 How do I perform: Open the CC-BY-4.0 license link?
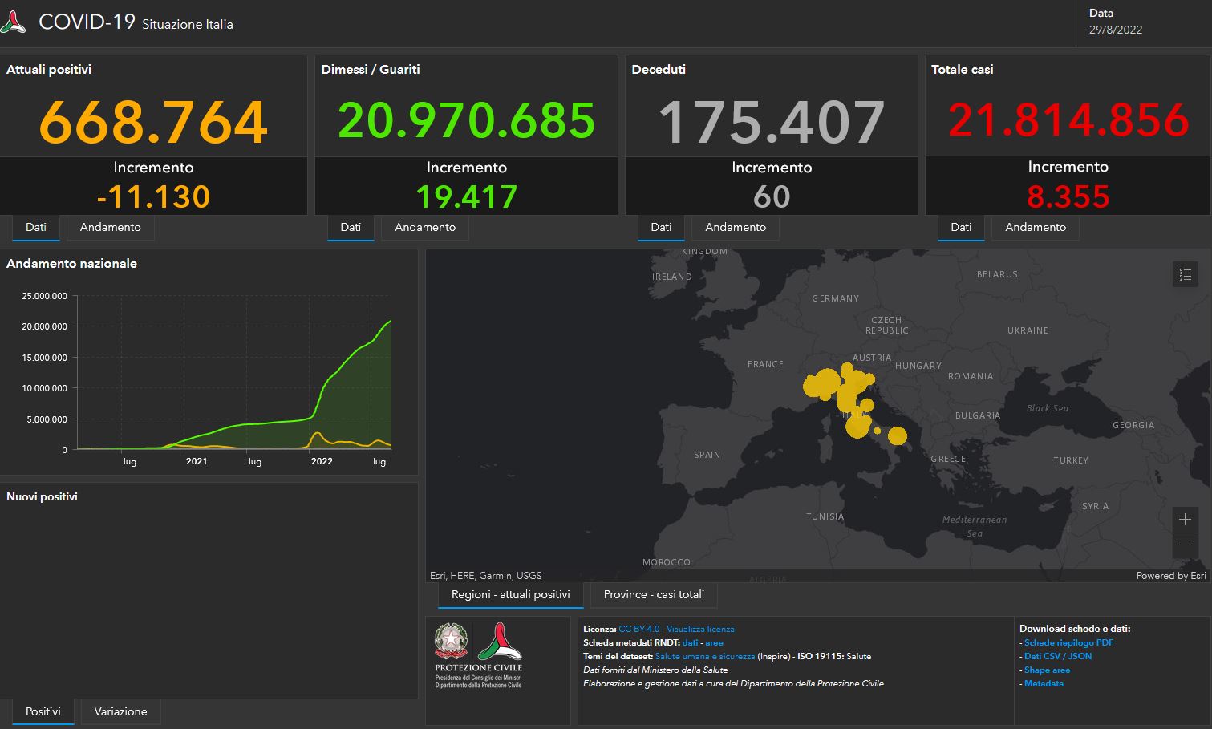(x=638, y=629)
